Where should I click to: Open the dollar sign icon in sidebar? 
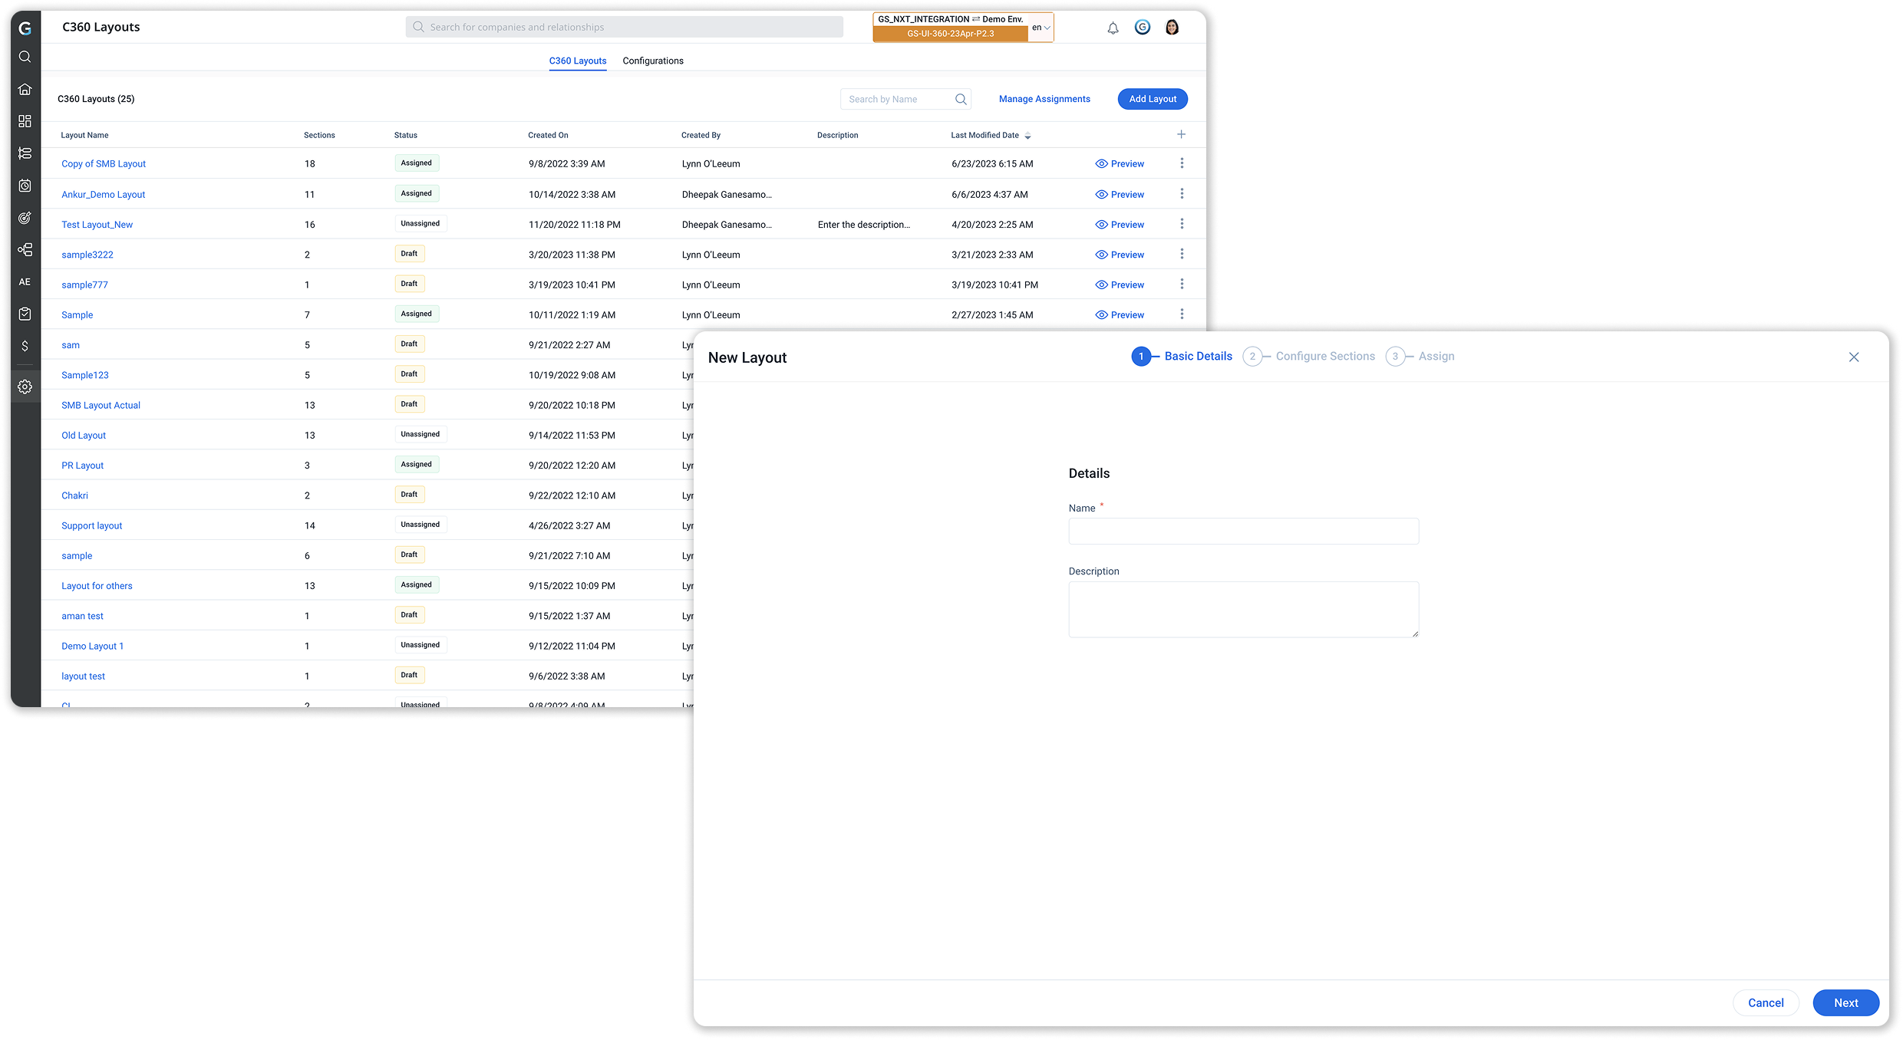tap(25, 346)
